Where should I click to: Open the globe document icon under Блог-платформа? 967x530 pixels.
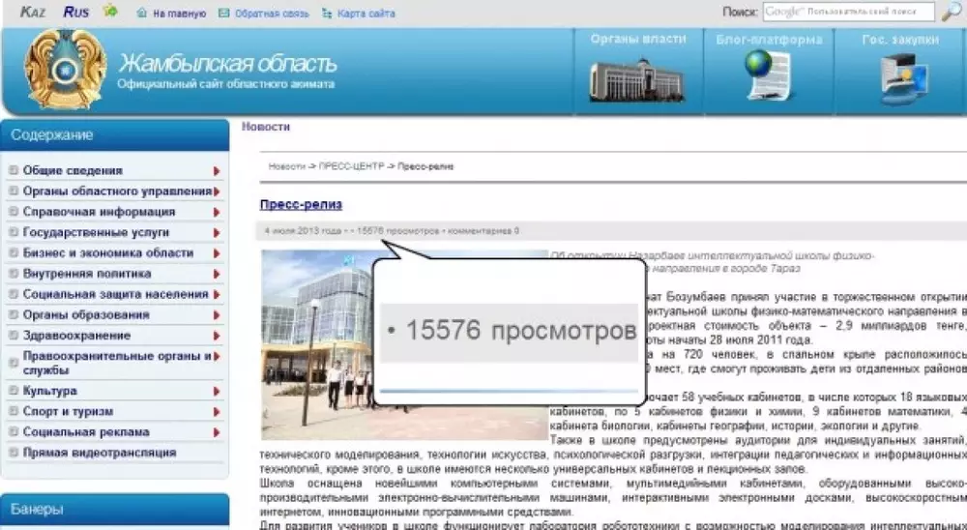pyautogui.click(x=769, y=77)
